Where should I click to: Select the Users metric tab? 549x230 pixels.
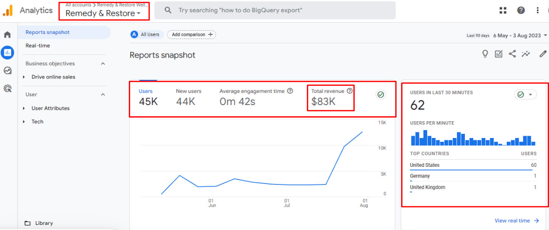tap(148, 98)
